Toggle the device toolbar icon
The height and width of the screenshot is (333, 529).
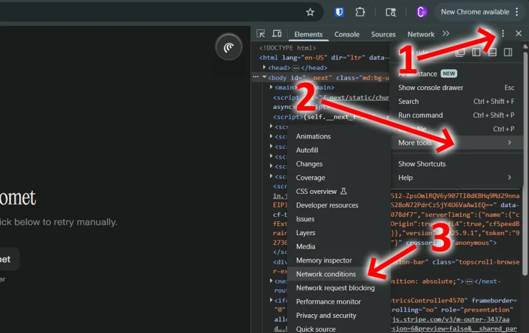pyautogui.click(x=277, y=34)
